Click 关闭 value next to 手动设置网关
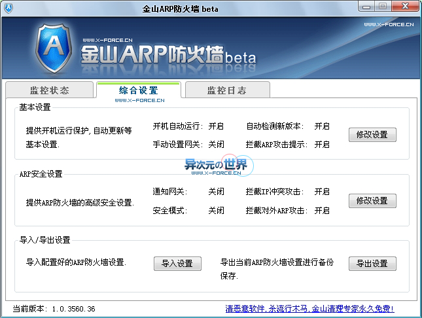 [216, 145]
